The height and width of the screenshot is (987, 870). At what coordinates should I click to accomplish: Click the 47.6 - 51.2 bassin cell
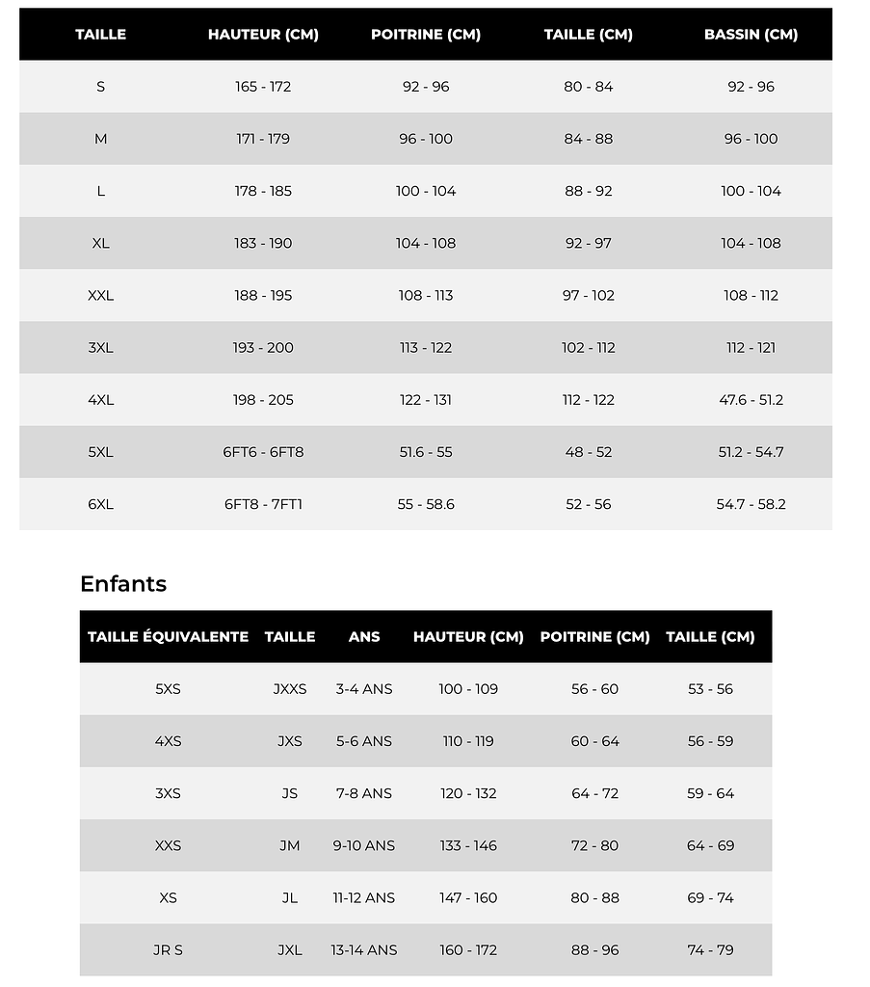tap(751, 400)
